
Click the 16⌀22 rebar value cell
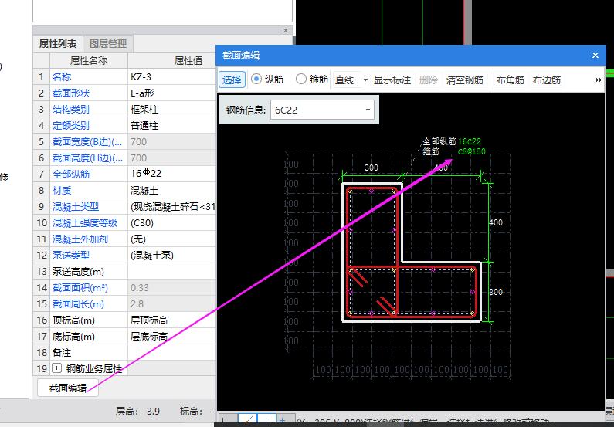click(172, 175)
